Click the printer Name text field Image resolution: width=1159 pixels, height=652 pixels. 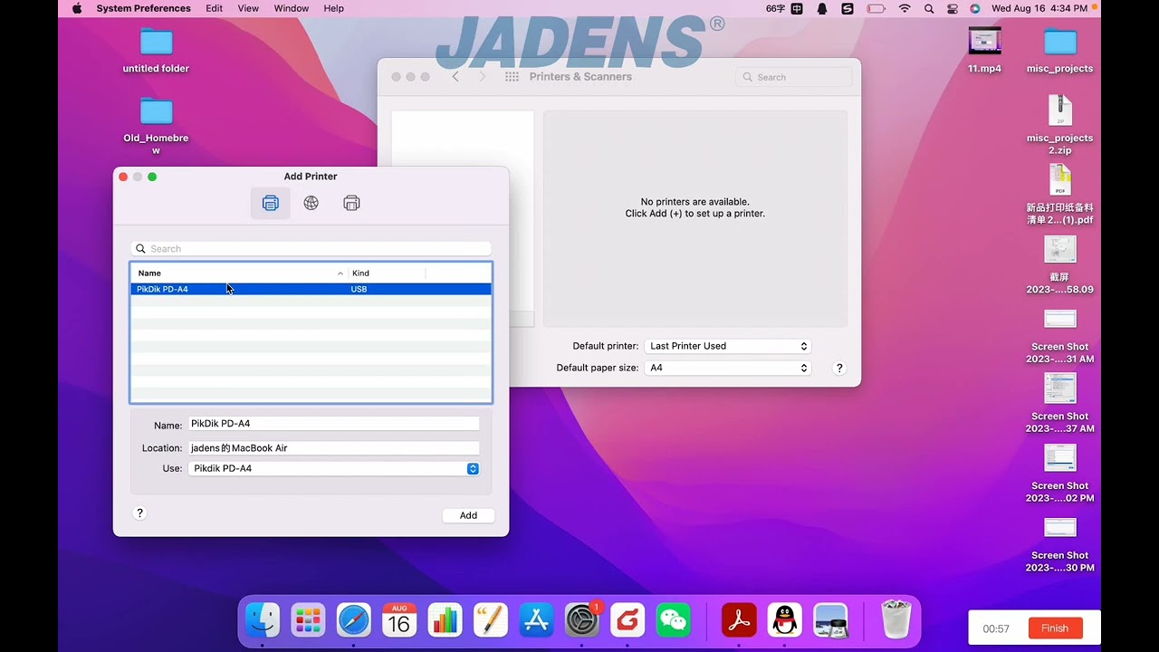click(333, 424)
